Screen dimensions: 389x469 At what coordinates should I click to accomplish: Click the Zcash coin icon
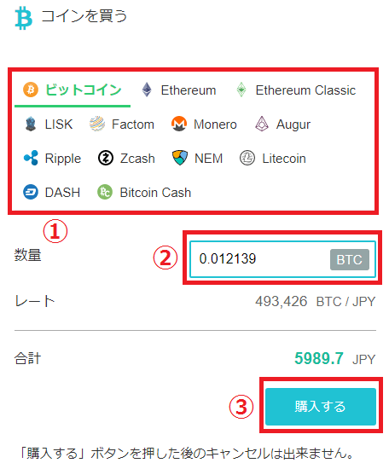click(x=106, y=158)
